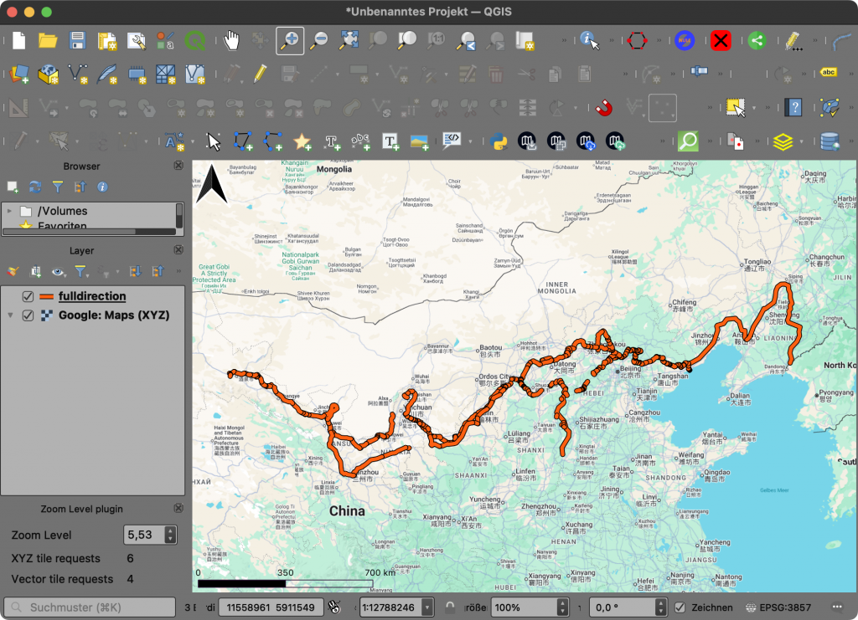Screen dimensions: 858x620
Task: Click the Zoom Level value field 5,53
Action: tap(143, 535)
